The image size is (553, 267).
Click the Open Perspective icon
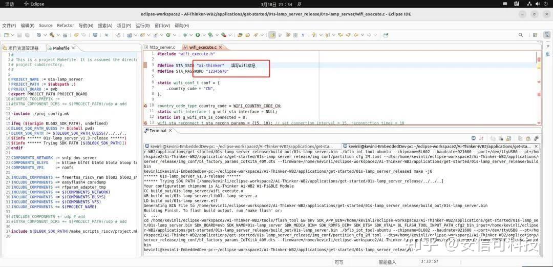[535, 35]
